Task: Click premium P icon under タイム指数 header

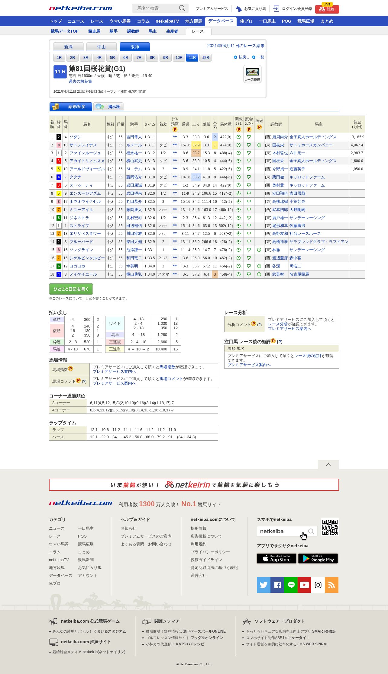Action: [175, 129]
